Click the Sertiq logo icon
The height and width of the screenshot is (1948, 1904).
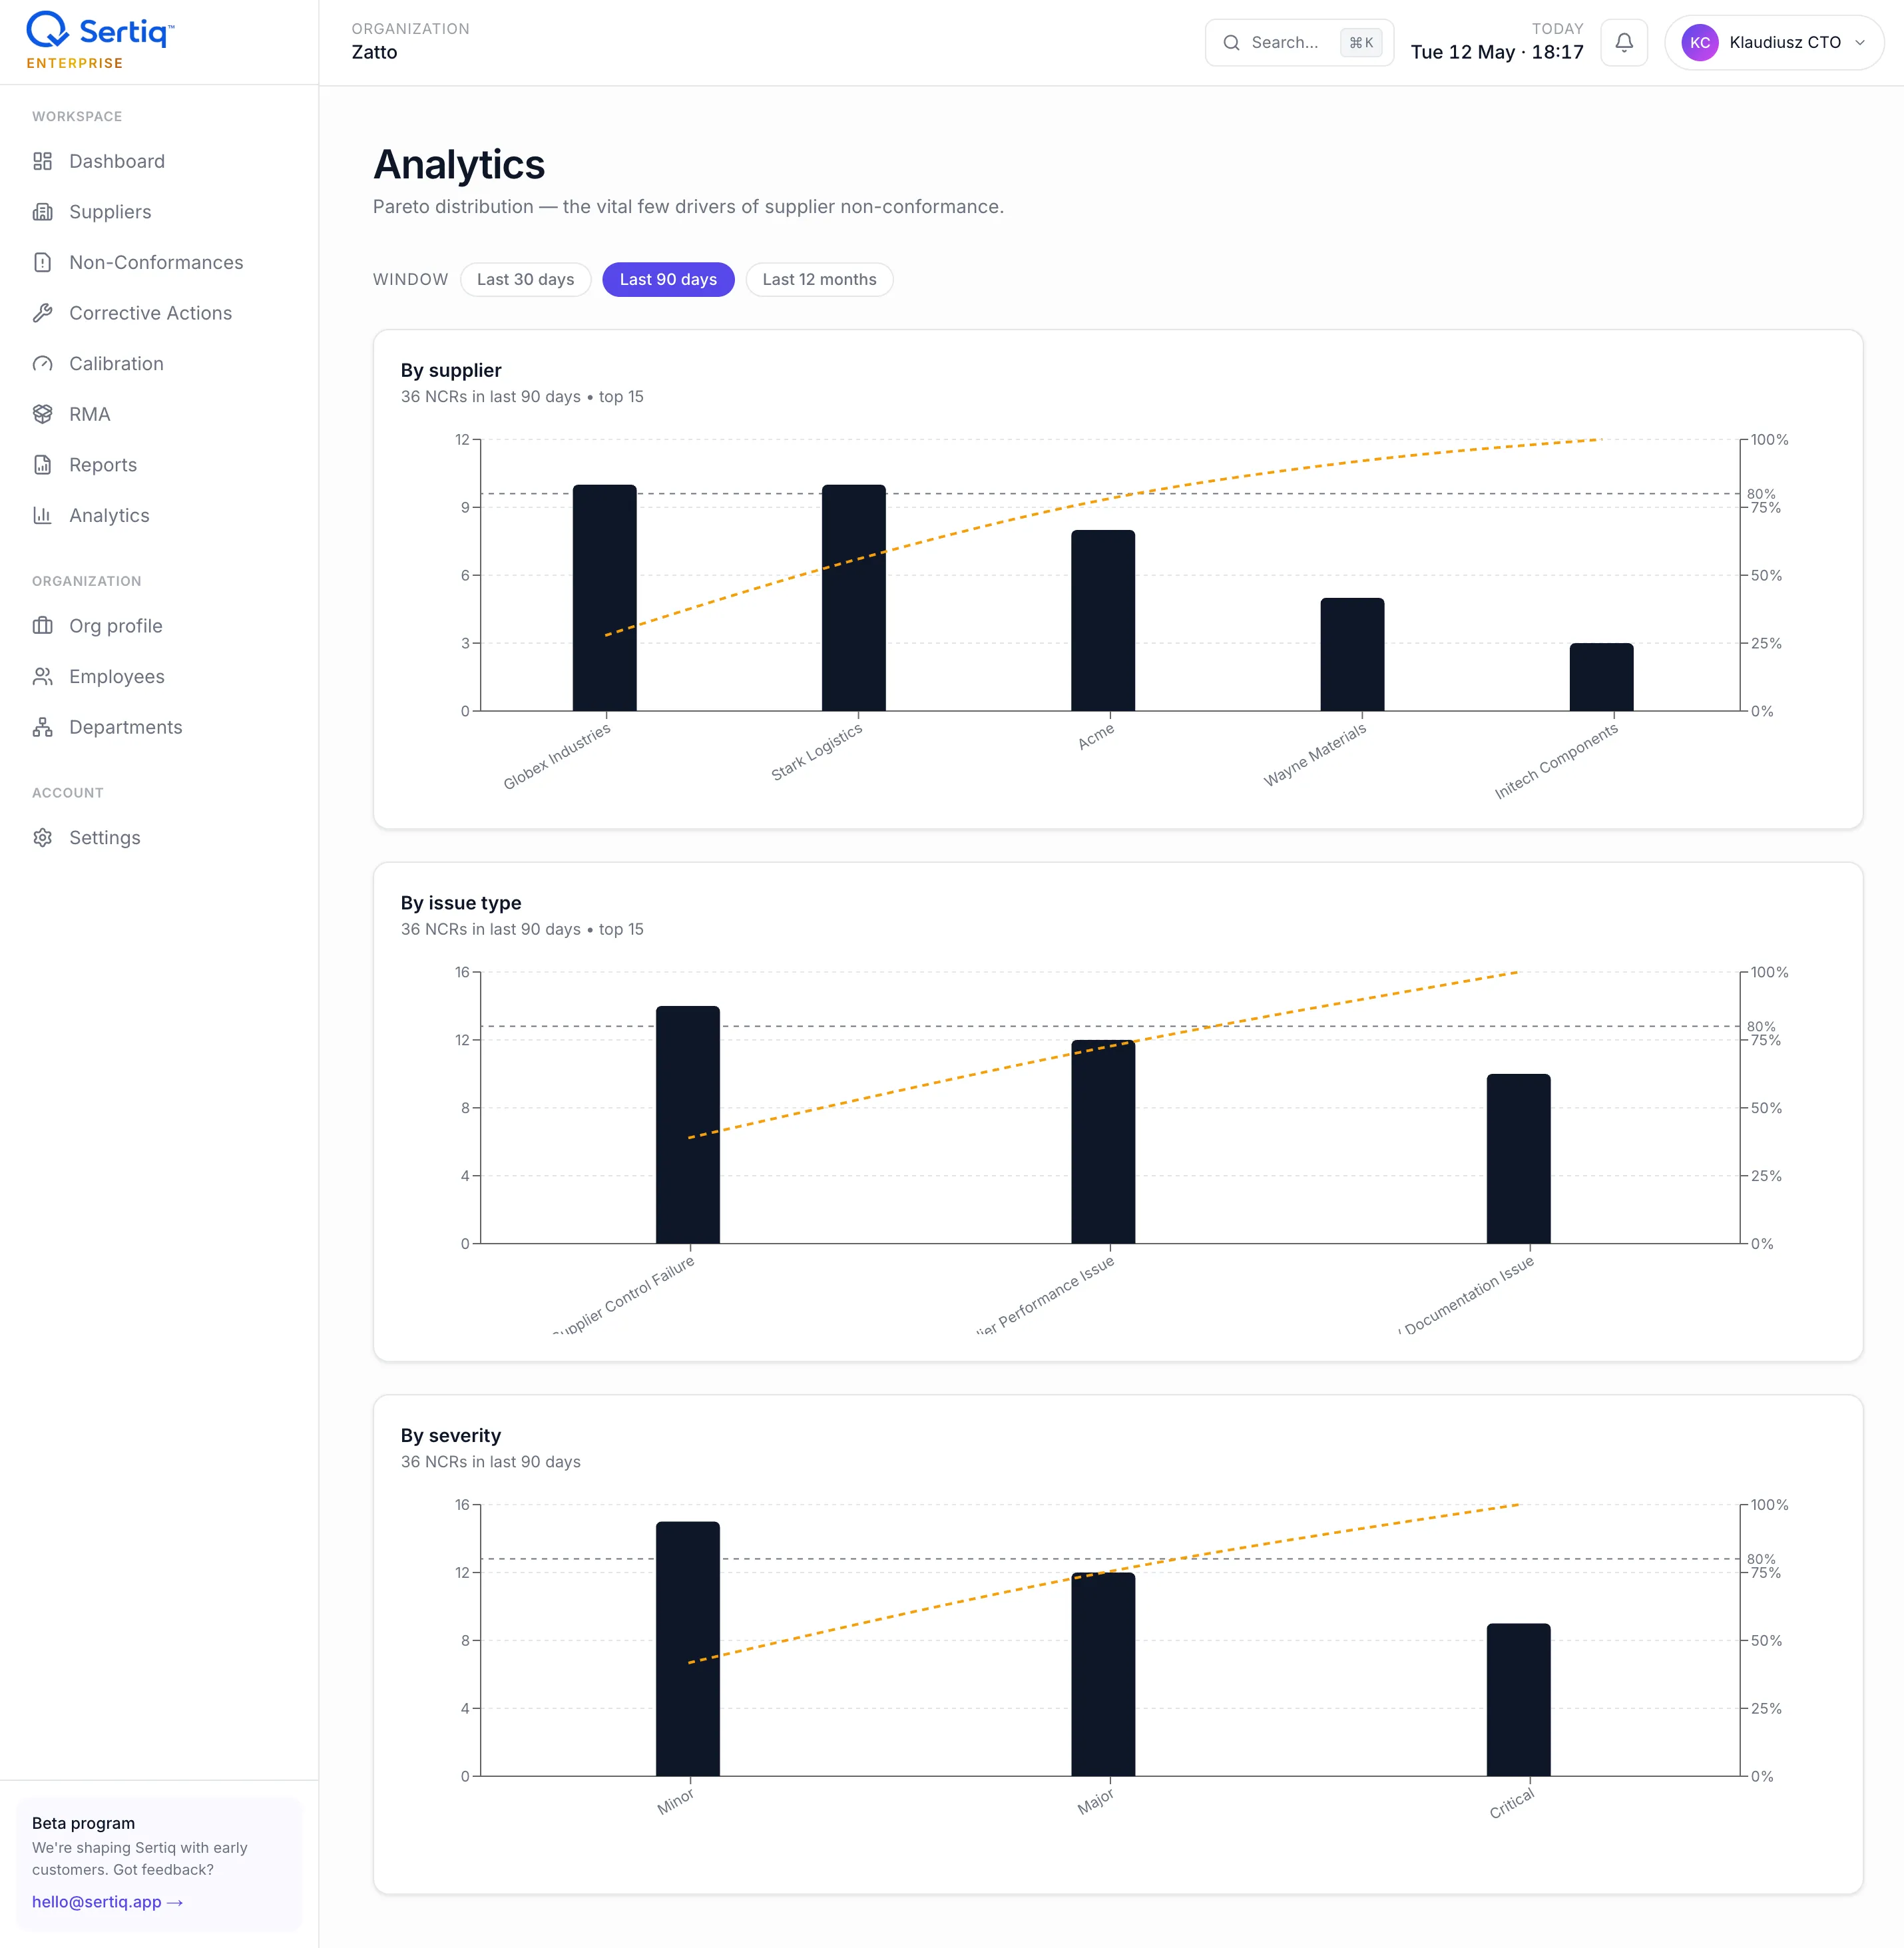[x=47, y=30]
